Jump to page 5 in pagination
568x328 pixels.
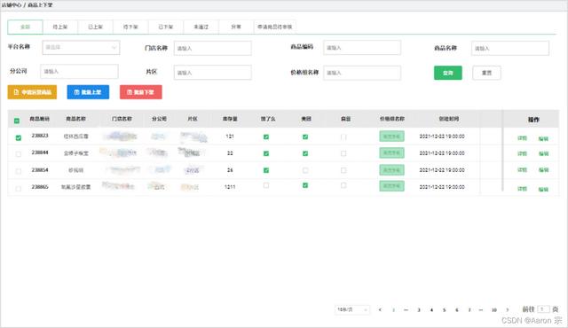(444, 310)
